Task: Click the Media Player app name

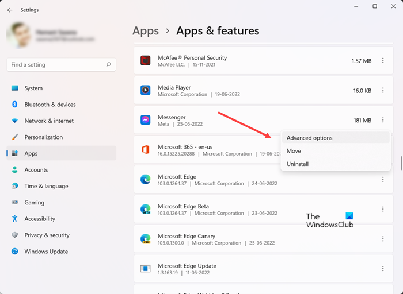Action: [174, 87]
